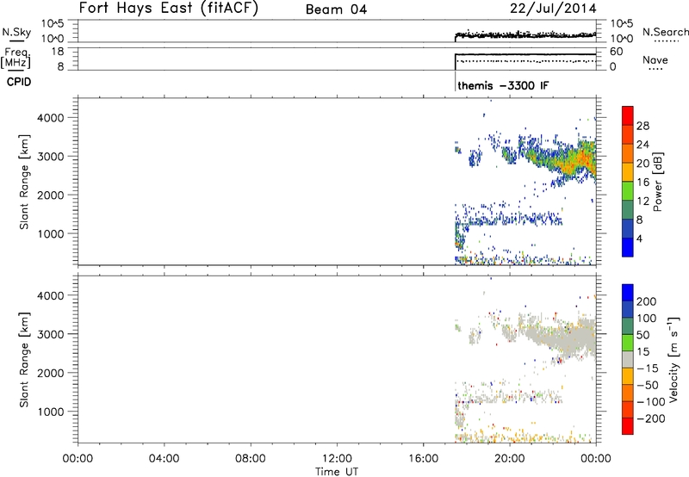Click the "08:00" time axis tick label
The width and height of the screenshot is (689, 477).
point(250,459)
